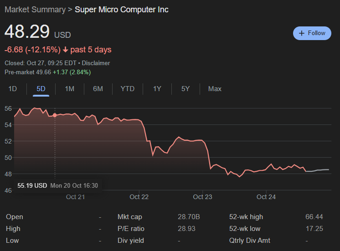Click the 52-wk high label

(246, 217)
